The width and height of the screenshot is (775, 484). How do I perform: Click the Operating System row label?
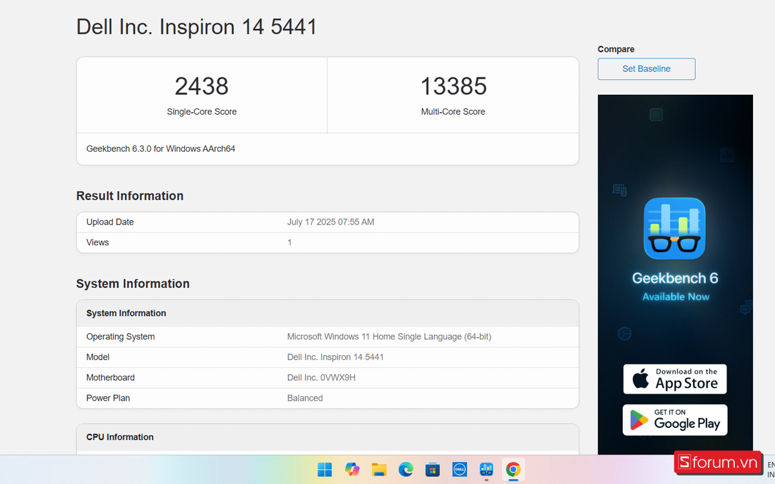121,337
